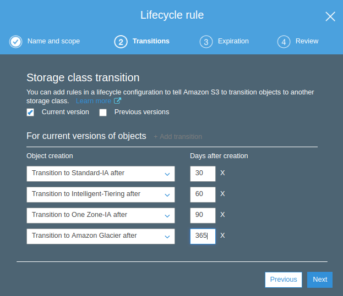Viewport: 343px width, 296px height.
Task: Enable the Previous versions checkbox
Action: point(103,113)
